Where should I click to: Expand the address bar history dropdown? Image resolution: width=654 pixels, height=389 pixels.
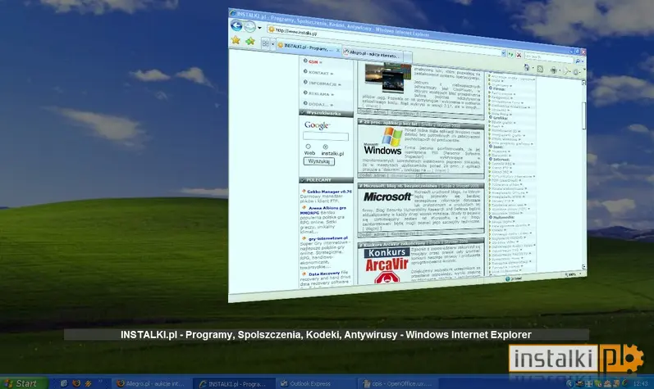tap(504, 53)
